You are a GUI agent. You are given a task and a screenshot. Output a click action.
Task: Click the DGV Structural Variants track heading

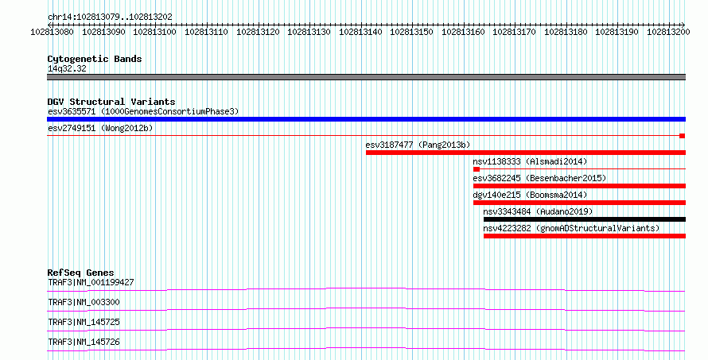pos(111,102)
